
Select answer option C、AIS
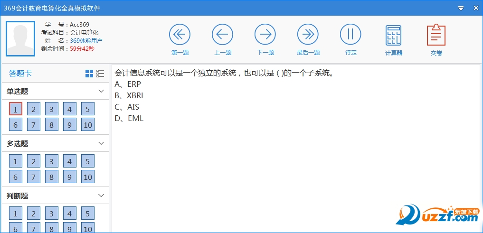click(127, 107)
